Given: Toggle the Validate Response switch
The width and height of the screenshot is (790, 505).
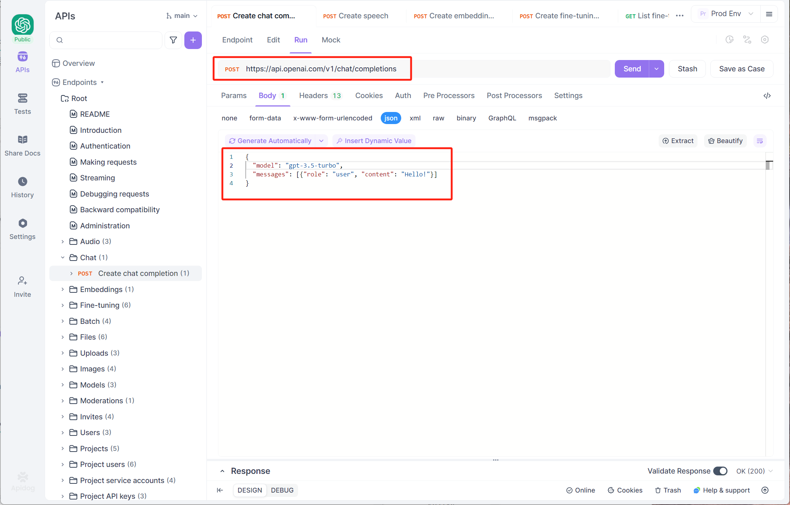Looking at the screenshot, I should [x=720, y=471].
